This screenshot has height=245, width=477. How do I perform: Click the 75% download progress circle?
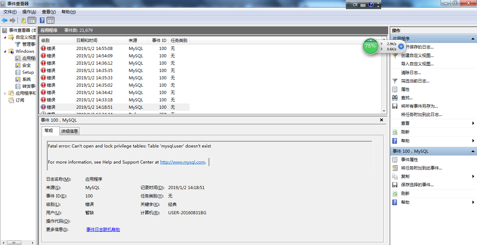370,46
